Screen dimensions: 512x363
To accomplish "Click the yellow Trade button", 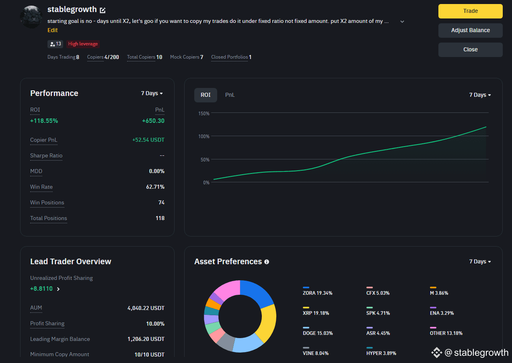I will [x=471, y=11].
